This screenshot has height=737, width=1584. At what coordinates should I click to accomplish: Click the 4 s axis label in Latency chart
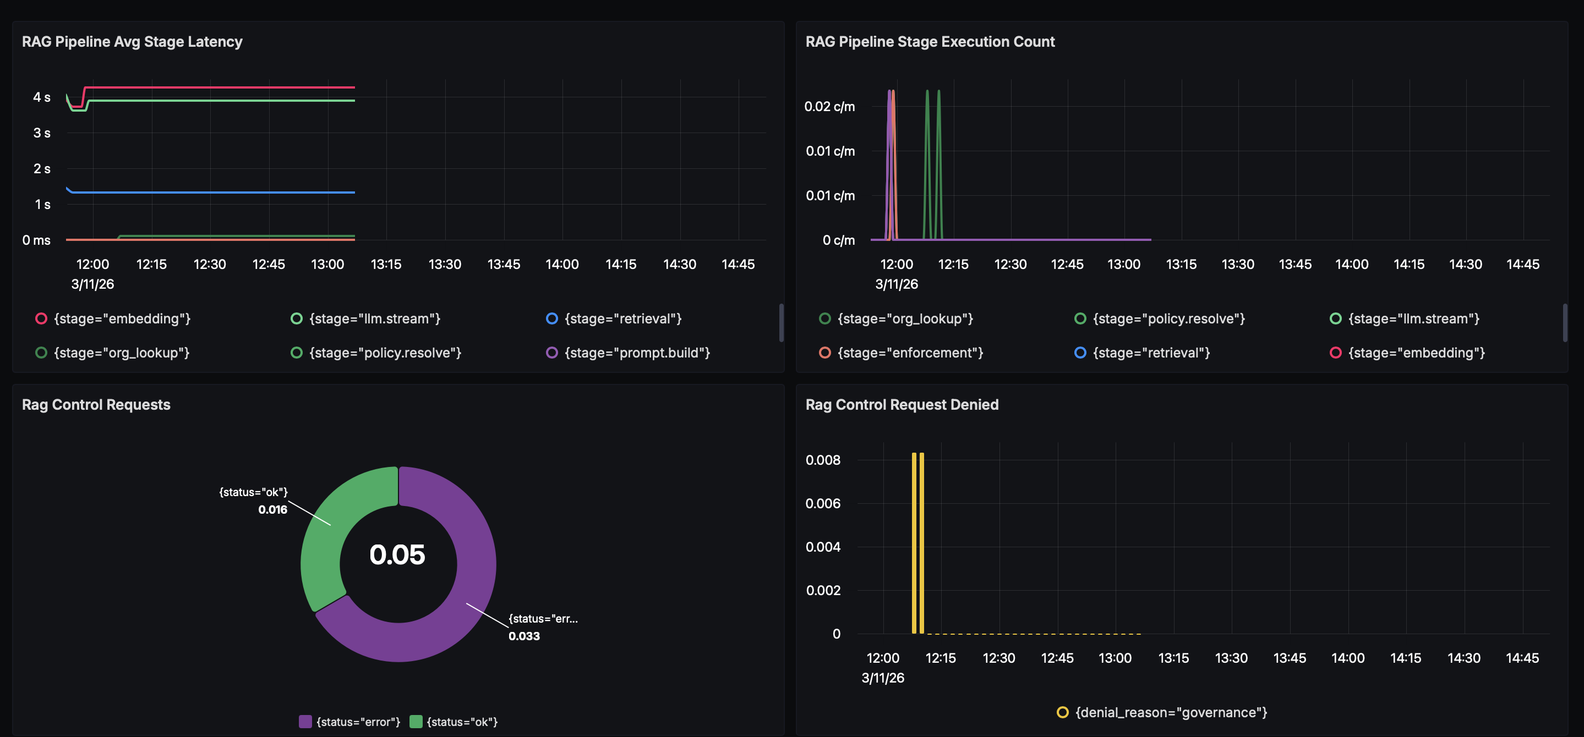[x=42, y=97]
